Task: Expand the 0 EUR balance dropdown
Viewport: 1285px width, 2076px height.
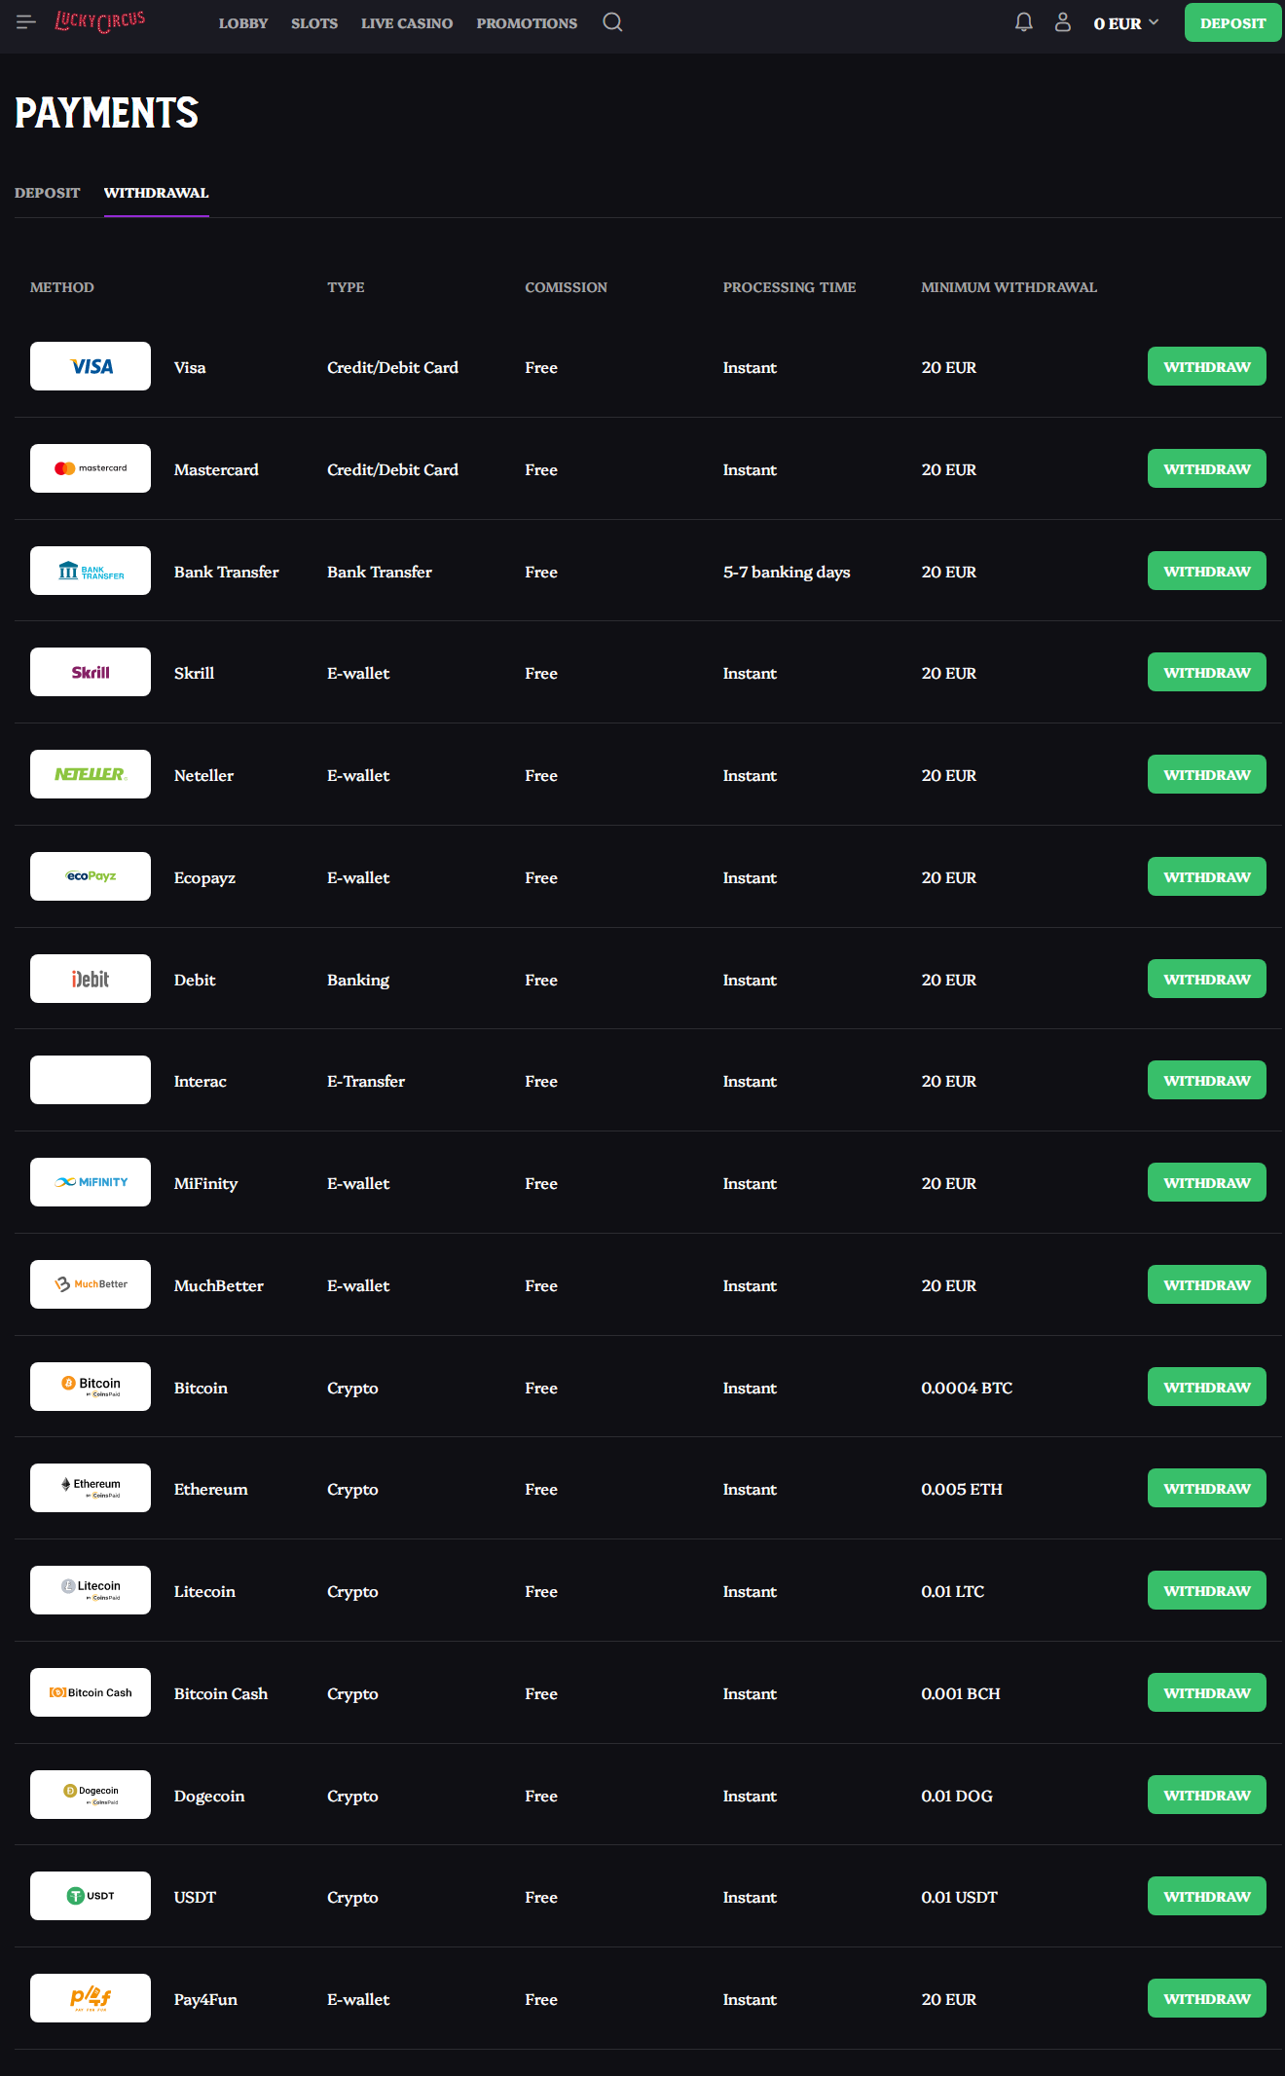Action: [x=1126, y=23]
